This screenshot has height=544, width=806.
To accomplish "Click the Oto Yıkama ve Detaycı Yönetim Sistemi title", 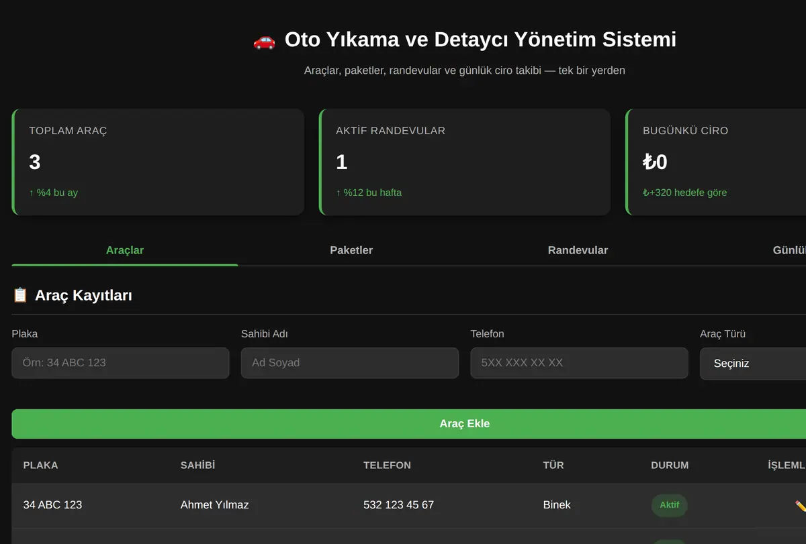I will pyautogui.click(x=480, y=40).
